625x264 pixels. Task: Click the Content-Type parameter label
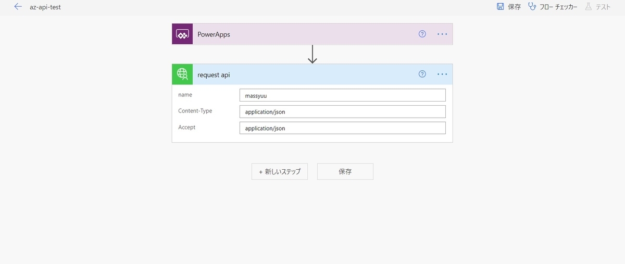click(195, 111)
